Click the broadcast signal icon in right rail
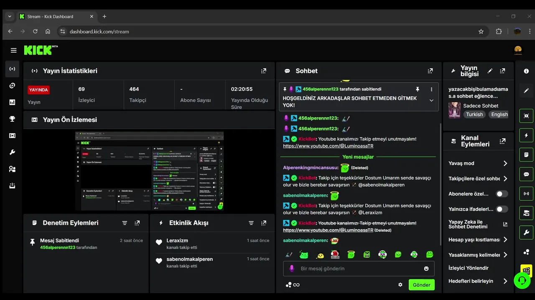The image size is (535, 300). tap(526, 193)
